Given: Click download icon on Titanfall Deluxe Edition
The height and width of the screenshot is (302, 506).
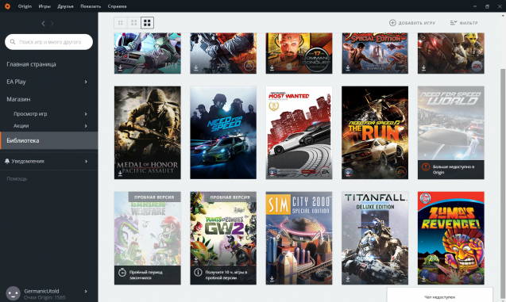Looking at the screenshot, I should coord(348,278).
